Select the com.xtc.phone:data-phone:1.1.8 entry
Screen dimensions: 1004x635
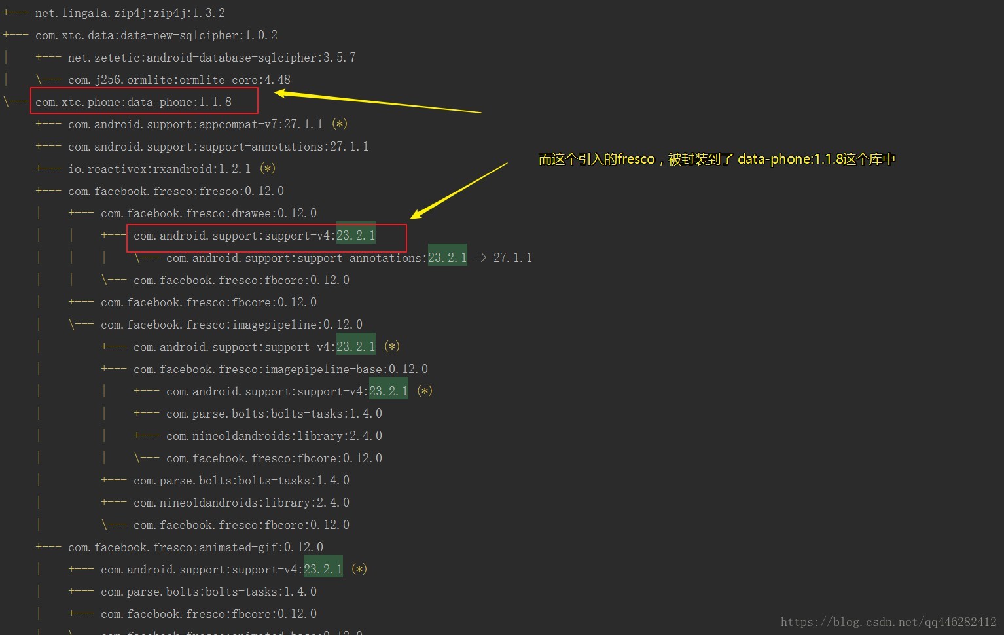(x=134, y=102)
